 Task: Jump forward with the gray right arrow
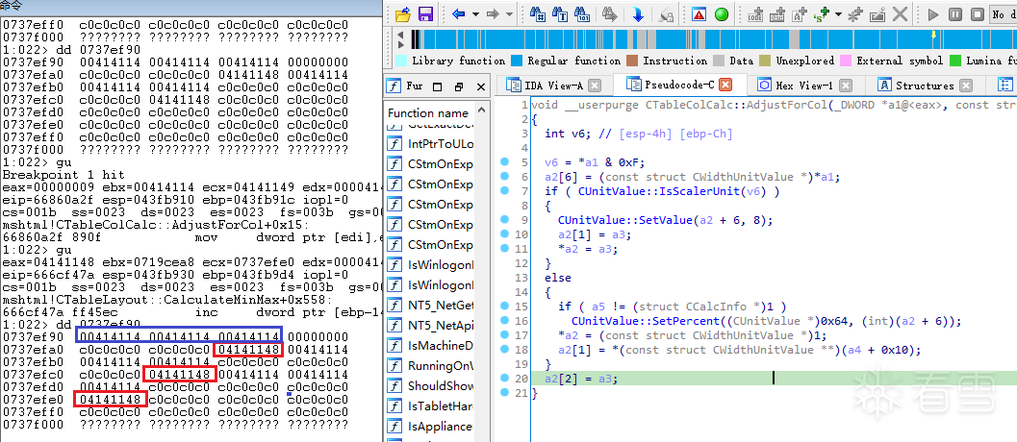click(x=493, y=14)
